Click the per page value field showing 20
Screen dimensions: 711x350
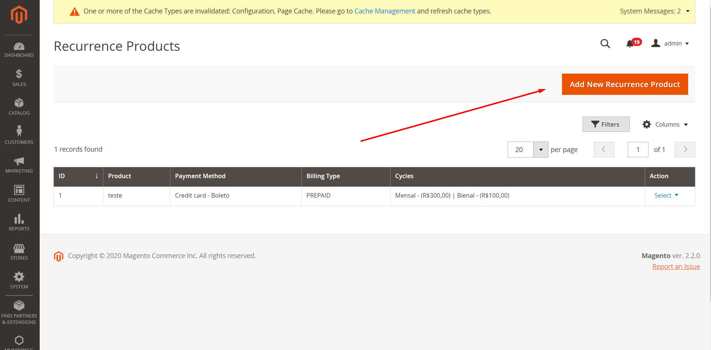[x=520, y=150]
